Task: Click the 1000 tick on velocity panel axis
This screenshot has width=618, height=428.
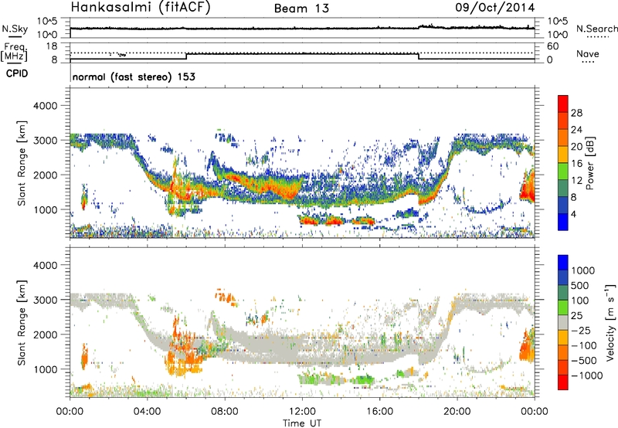Action: coord(45,369)
